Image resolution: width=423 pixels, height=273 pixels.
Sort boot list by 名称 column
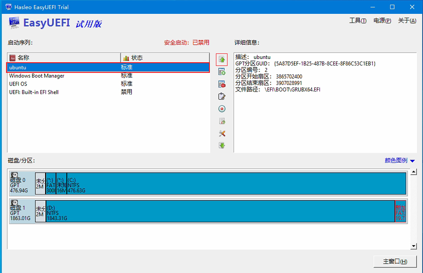point(64,58)
